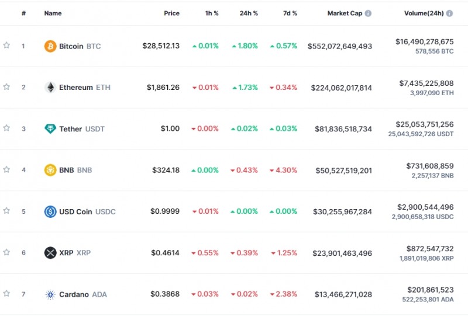Screen dimensions: 468x316
Task: Open the Volume(24h) info icon
Action: tap(450, 13)
